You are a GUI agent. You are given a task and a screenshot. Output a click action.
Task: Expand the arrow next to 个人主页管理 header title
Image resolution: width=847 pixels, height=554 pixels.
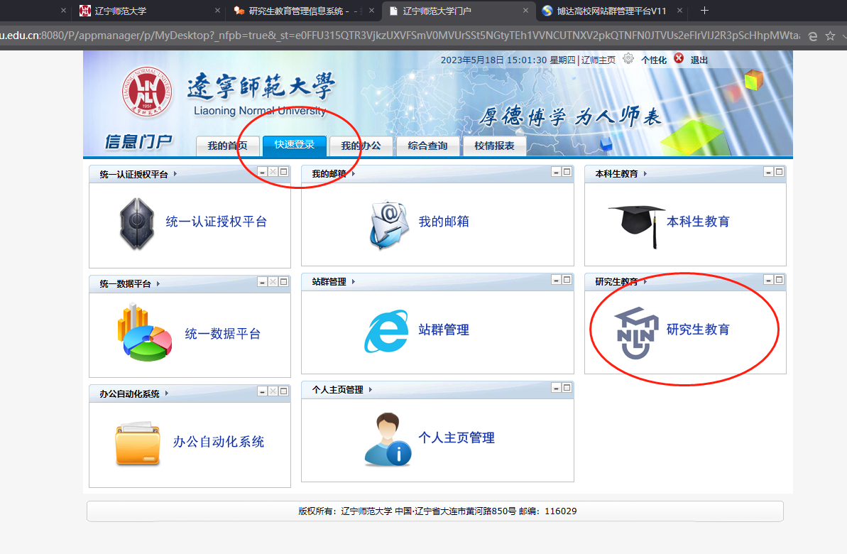pyautogui.click(x=370, y=390)
